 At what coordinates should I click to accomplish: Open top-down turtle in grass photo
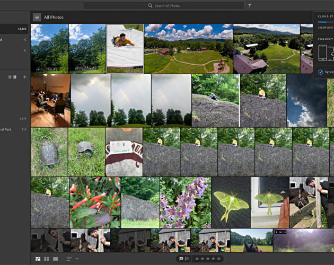pos(49,152)
